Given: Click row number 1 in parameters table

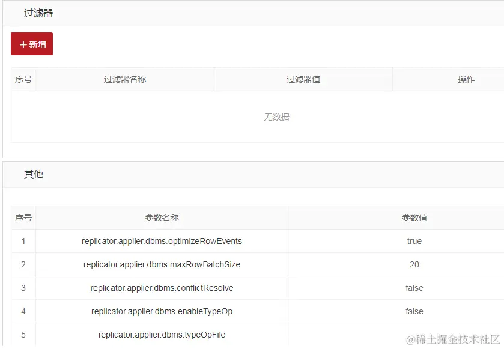Looking at the screenshot, I should click(23, 241).
